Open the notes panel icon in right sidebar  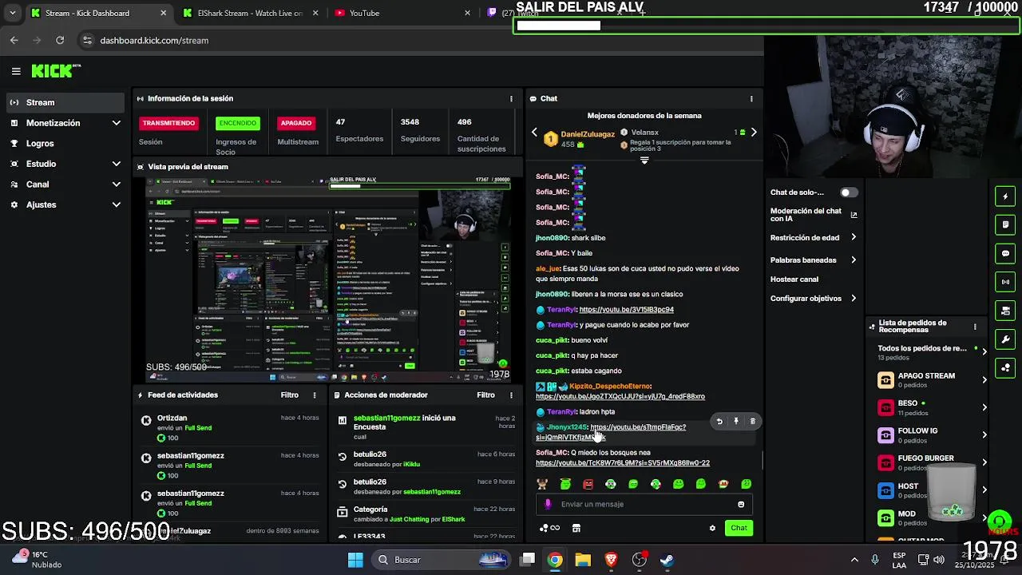coord(1005,225)
